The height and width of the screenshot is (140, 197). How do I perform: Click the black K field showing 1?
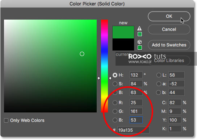point(175,128)
